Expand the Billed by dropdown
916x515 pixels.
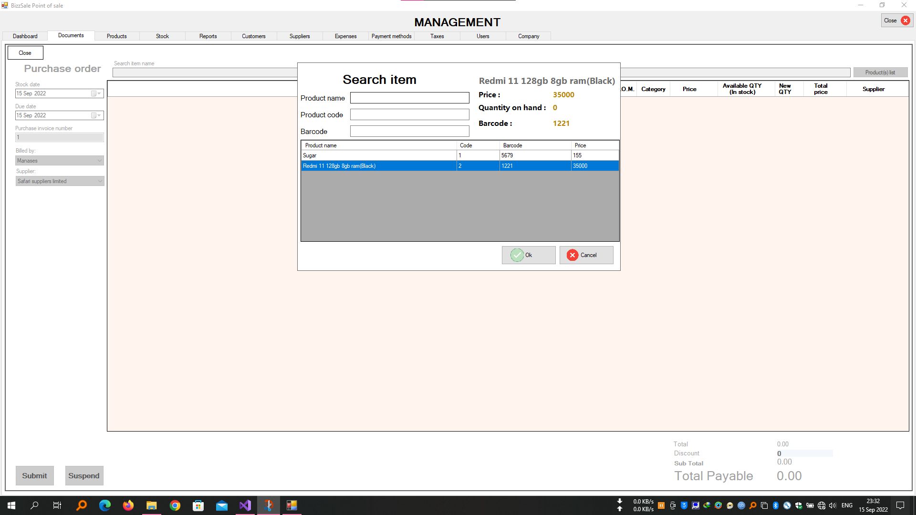click(99, 161)
